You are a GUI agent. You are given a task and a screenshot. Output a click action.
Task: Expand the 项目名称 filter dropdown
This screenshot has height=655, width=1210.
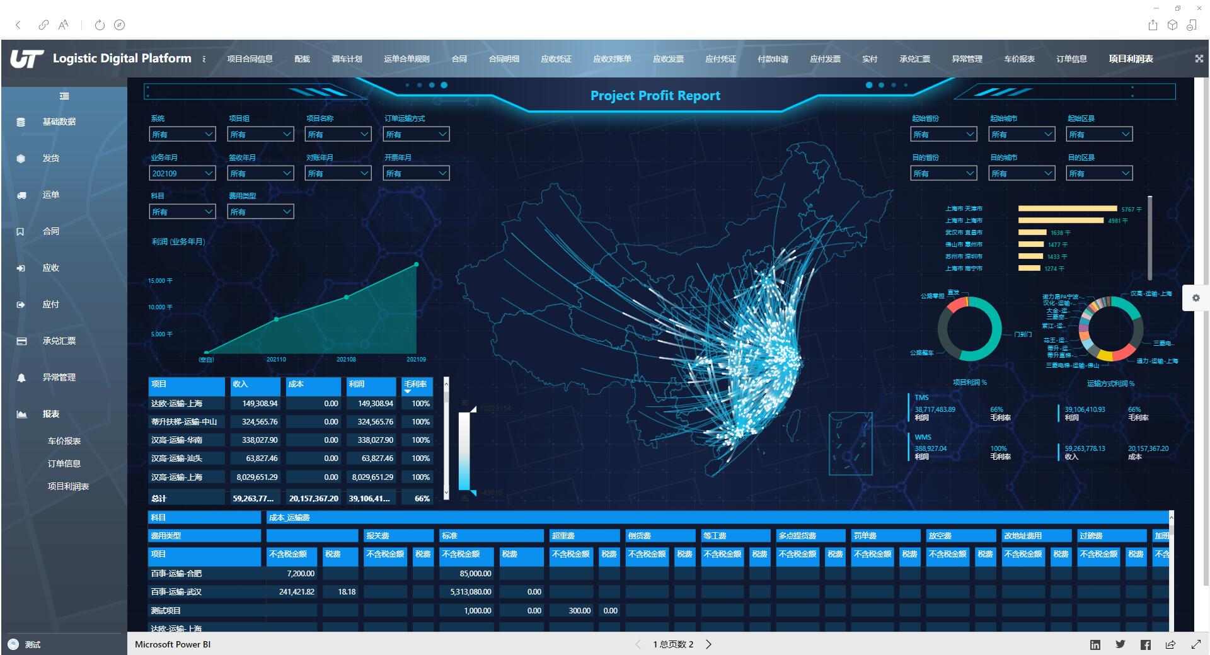click(x=338, y=134)
